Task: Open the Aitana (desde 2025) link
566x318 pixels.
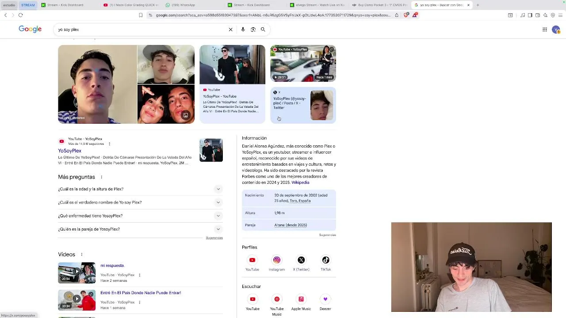Action: click(x=291, y=225)
